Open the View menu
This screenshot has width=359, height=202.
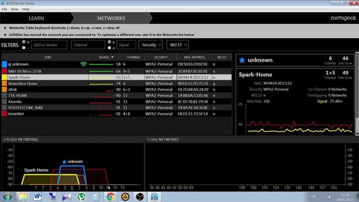tap(15, 9)
